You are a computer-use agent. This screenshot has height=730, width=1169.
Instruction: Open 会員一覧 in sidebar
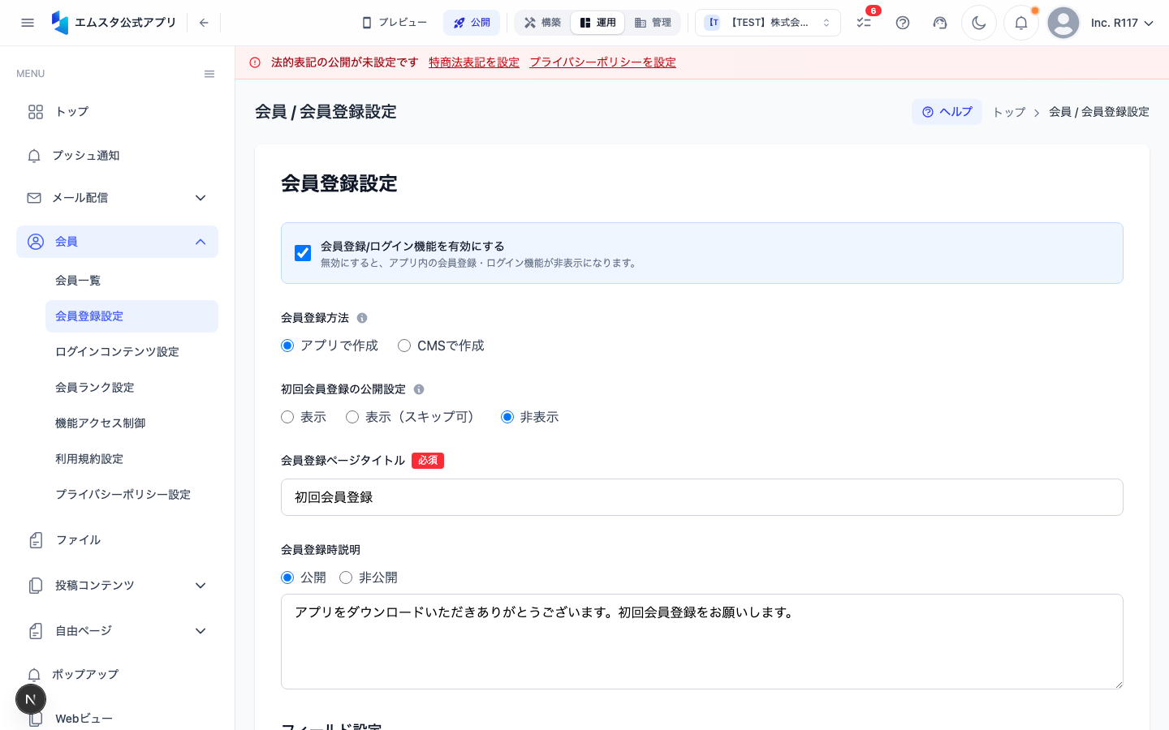pos(132,281)
